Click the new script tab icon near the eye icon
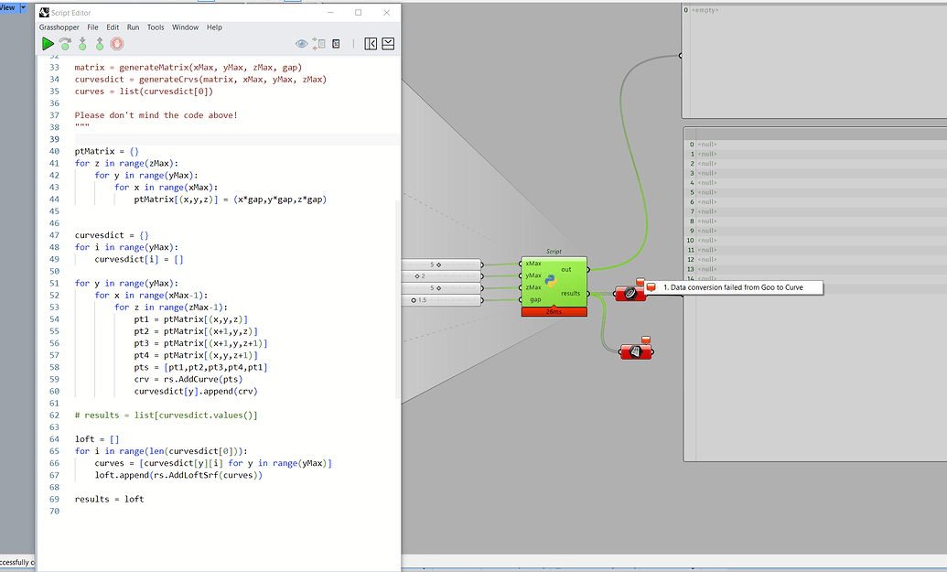 [x=317, y=43]
